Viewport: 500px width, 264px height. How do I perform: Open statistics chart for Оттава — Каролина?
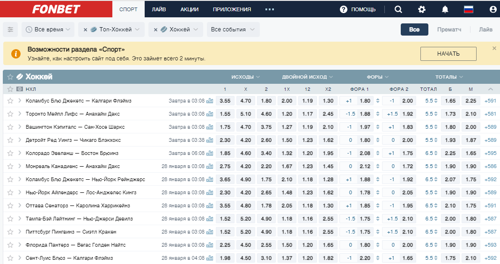[210, 205]
